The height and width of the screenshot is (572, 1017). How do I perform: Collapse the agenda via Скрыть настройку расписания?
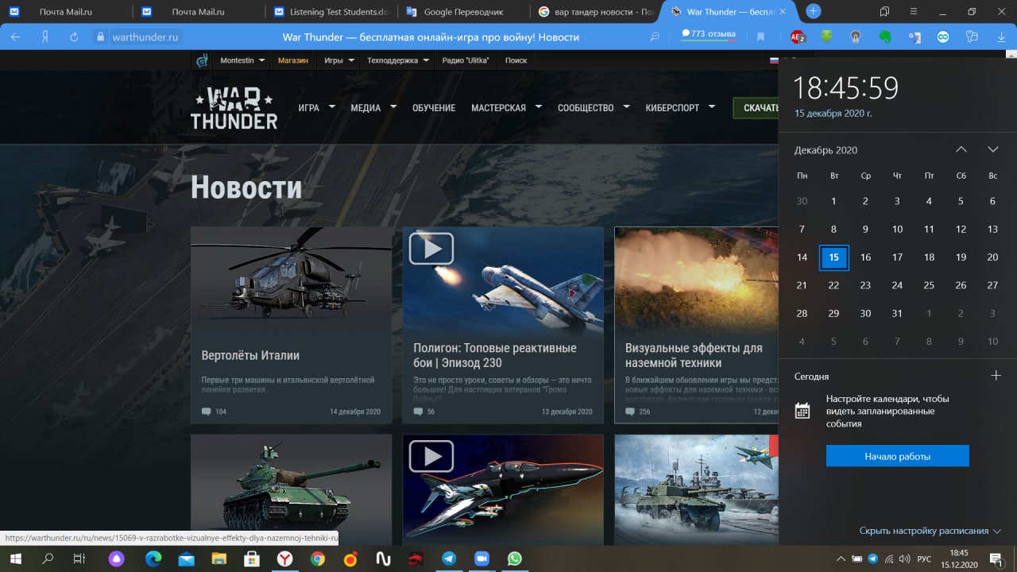(x=930, y=531)
